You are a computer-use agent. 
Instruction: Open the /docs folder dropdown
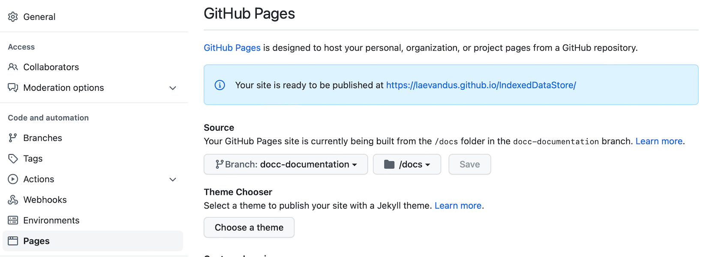click(407, 164)
